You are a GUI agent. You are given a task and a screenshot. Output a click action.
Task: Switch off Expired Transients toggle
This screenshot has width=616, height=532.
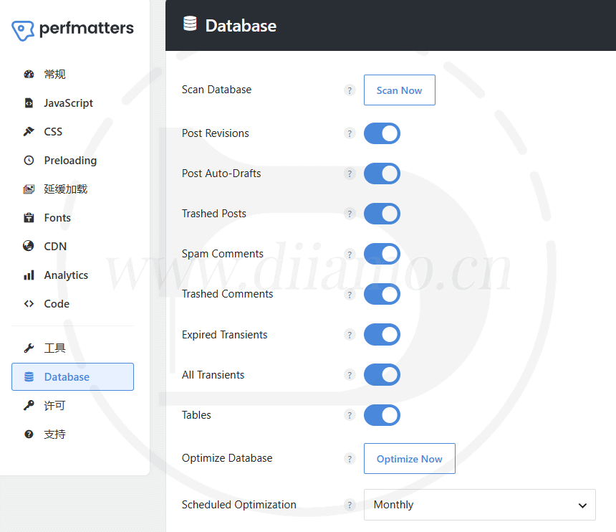pyautogui.click(x=382, y=335)
